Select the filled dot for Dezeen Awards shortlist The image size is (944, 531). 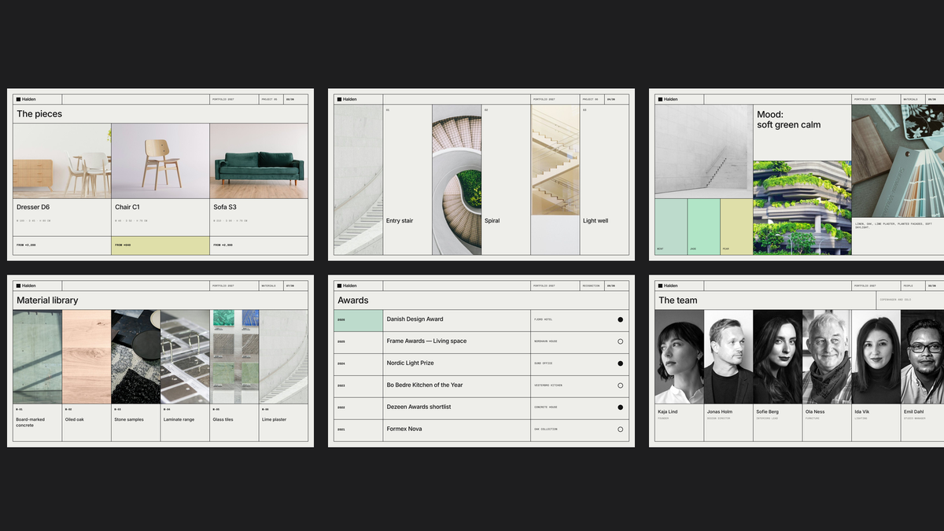point(620,407)
